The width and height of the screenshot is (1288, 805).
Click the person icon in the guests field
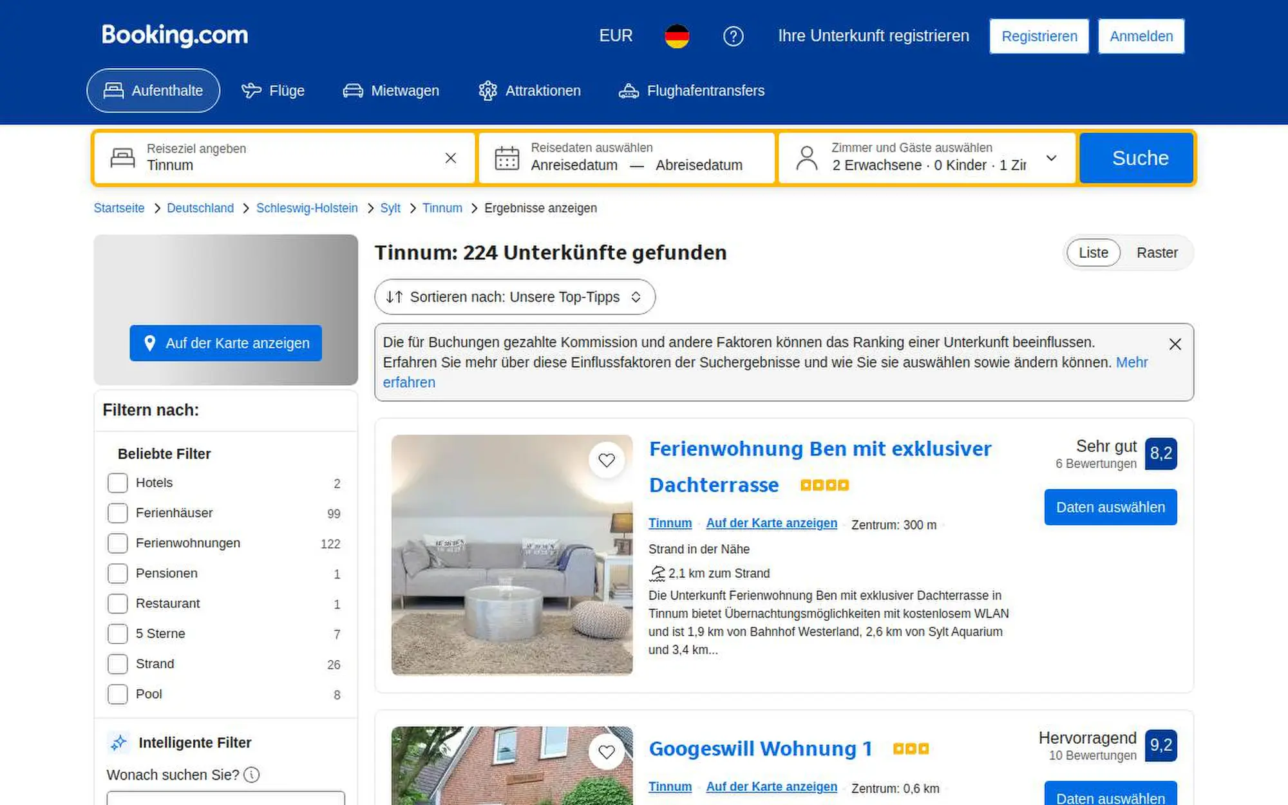[x=806, y=158]
